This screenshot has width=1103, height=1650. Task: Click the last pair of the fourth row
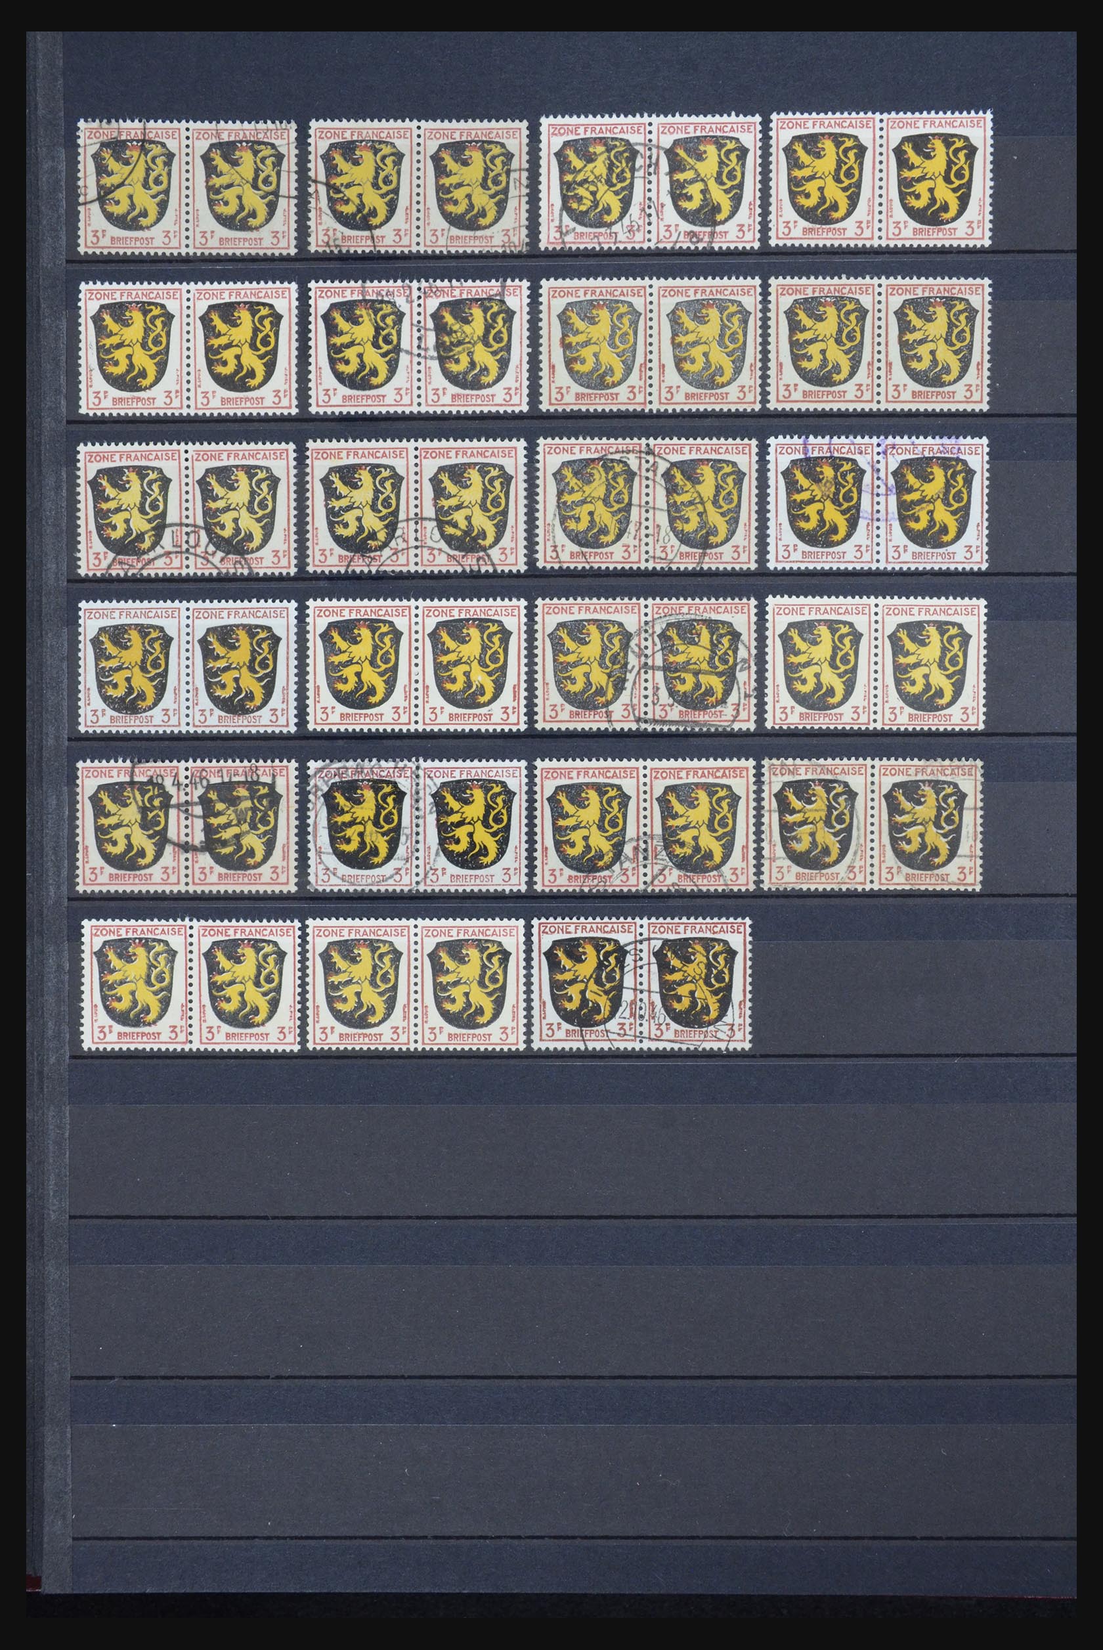[876, 664]
